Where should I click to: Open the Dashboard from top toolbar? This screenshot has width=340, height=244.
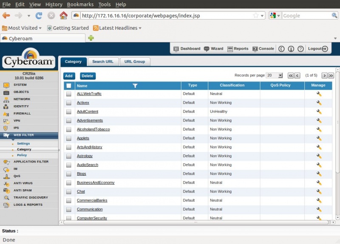coord(187,49)
